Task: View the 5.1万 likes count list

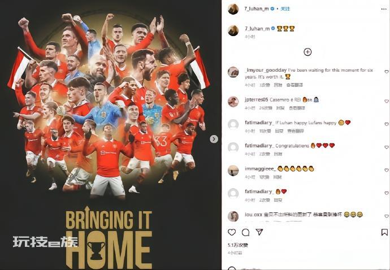Action: pos(238,245)
